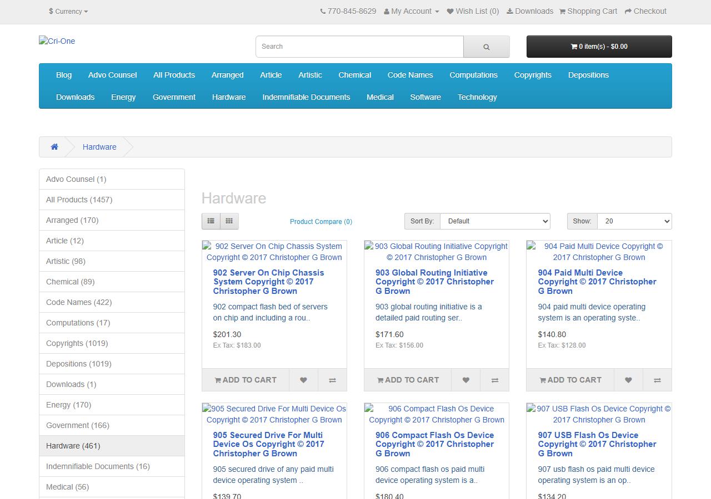Open Chemical in navigation bar

pyautogui.click(x=355, y=75)
